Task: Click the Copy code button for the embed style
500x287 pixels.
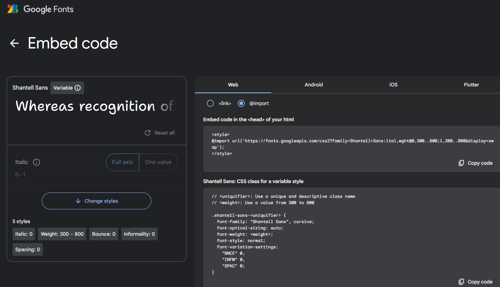Action: (x=480, y=163)
